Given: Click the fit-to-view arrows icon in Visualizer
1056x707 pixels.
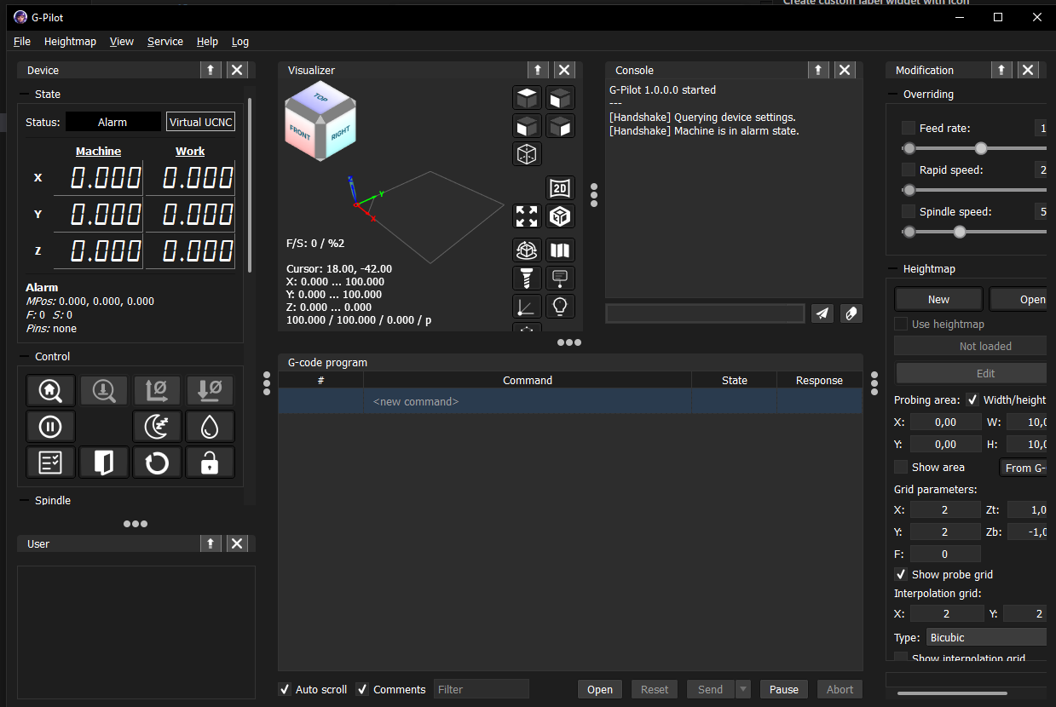Looking at the screenshot, I should 527,216.
